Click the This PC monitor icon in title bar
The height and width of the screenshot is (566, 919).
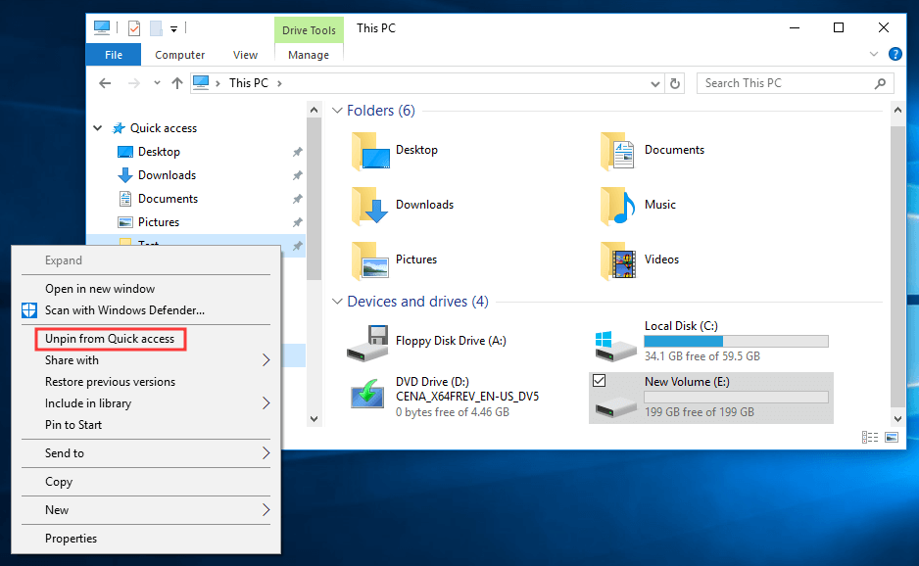pos(102,27)
